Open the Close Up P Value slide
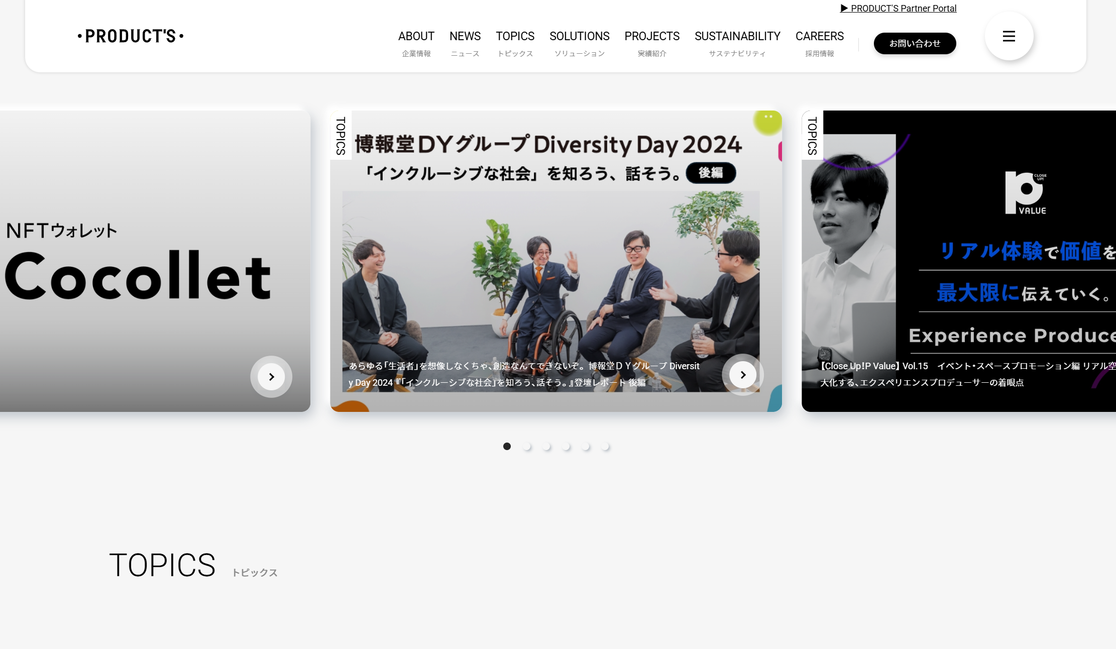This screenshot has height=649, width=1116. [959, 261]
